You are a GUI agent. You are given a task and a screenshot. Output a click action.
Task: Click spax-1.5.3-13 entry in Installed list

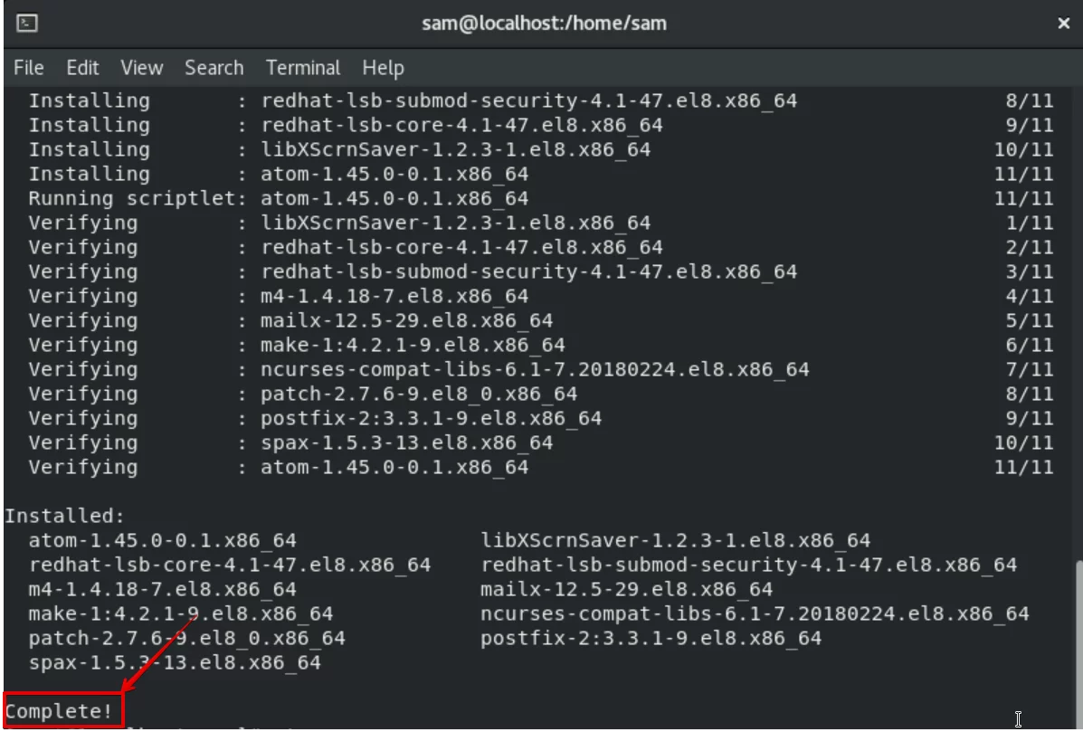coord(175,662)
